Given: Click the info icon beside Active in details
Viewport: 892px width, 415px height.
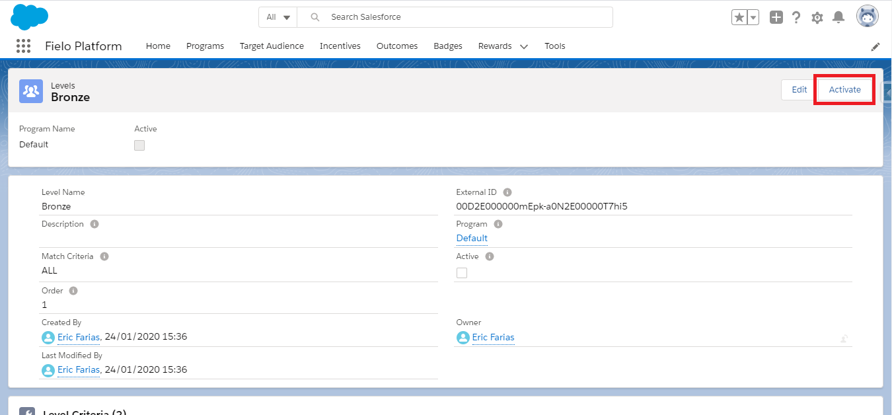Looking at the screenshot, I should 490,256.
